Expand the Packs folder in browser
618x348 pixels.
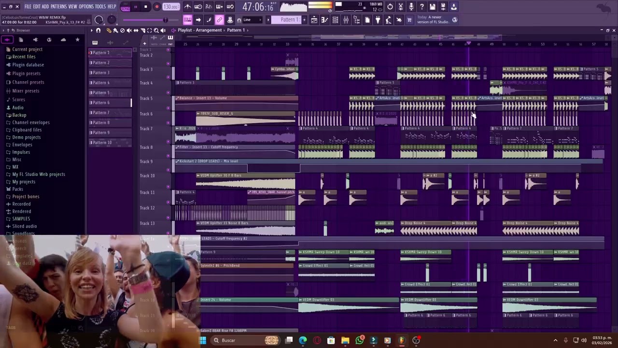(x=17, y=189)
